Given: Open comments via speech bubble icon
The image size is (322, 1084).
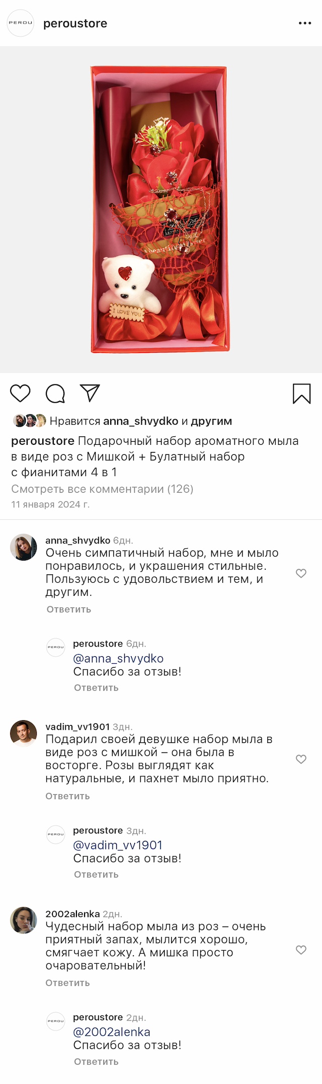Looking at the screenshot, I should point(55,394).
